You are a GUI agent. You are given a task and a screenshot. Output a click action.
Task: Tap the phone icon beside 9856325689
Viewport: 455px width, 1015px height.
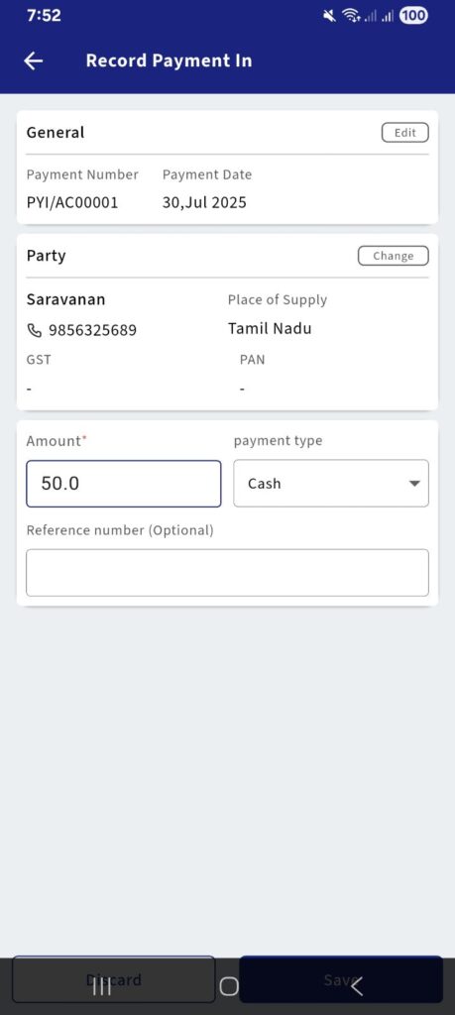point(34,331)
